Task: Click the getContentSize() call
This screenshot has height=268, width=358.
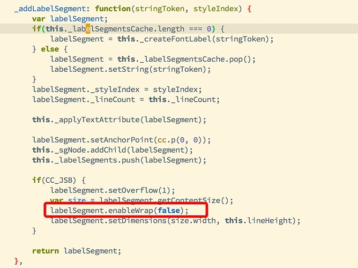Action: click(x=193, y=200)
